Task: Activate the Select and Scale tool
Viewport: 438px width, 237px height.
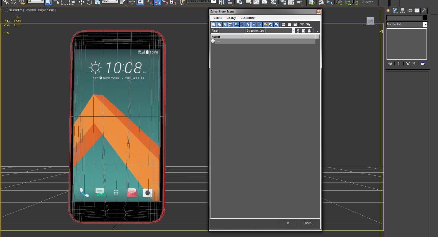Action: pos(97,2)
